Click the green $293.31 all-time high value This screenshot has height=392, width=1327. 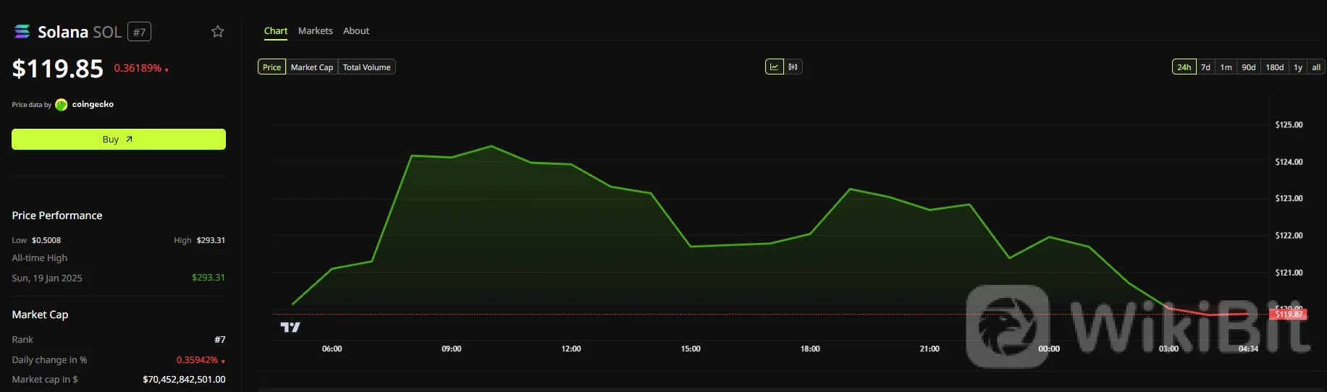[x=208, y=277]
